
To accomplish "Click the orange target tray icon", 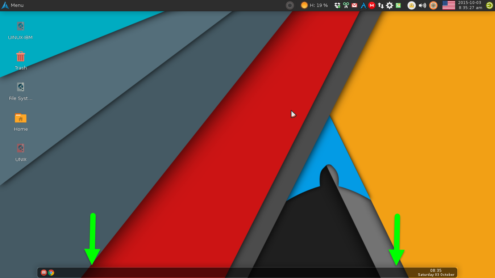I will tap(433, 5).
